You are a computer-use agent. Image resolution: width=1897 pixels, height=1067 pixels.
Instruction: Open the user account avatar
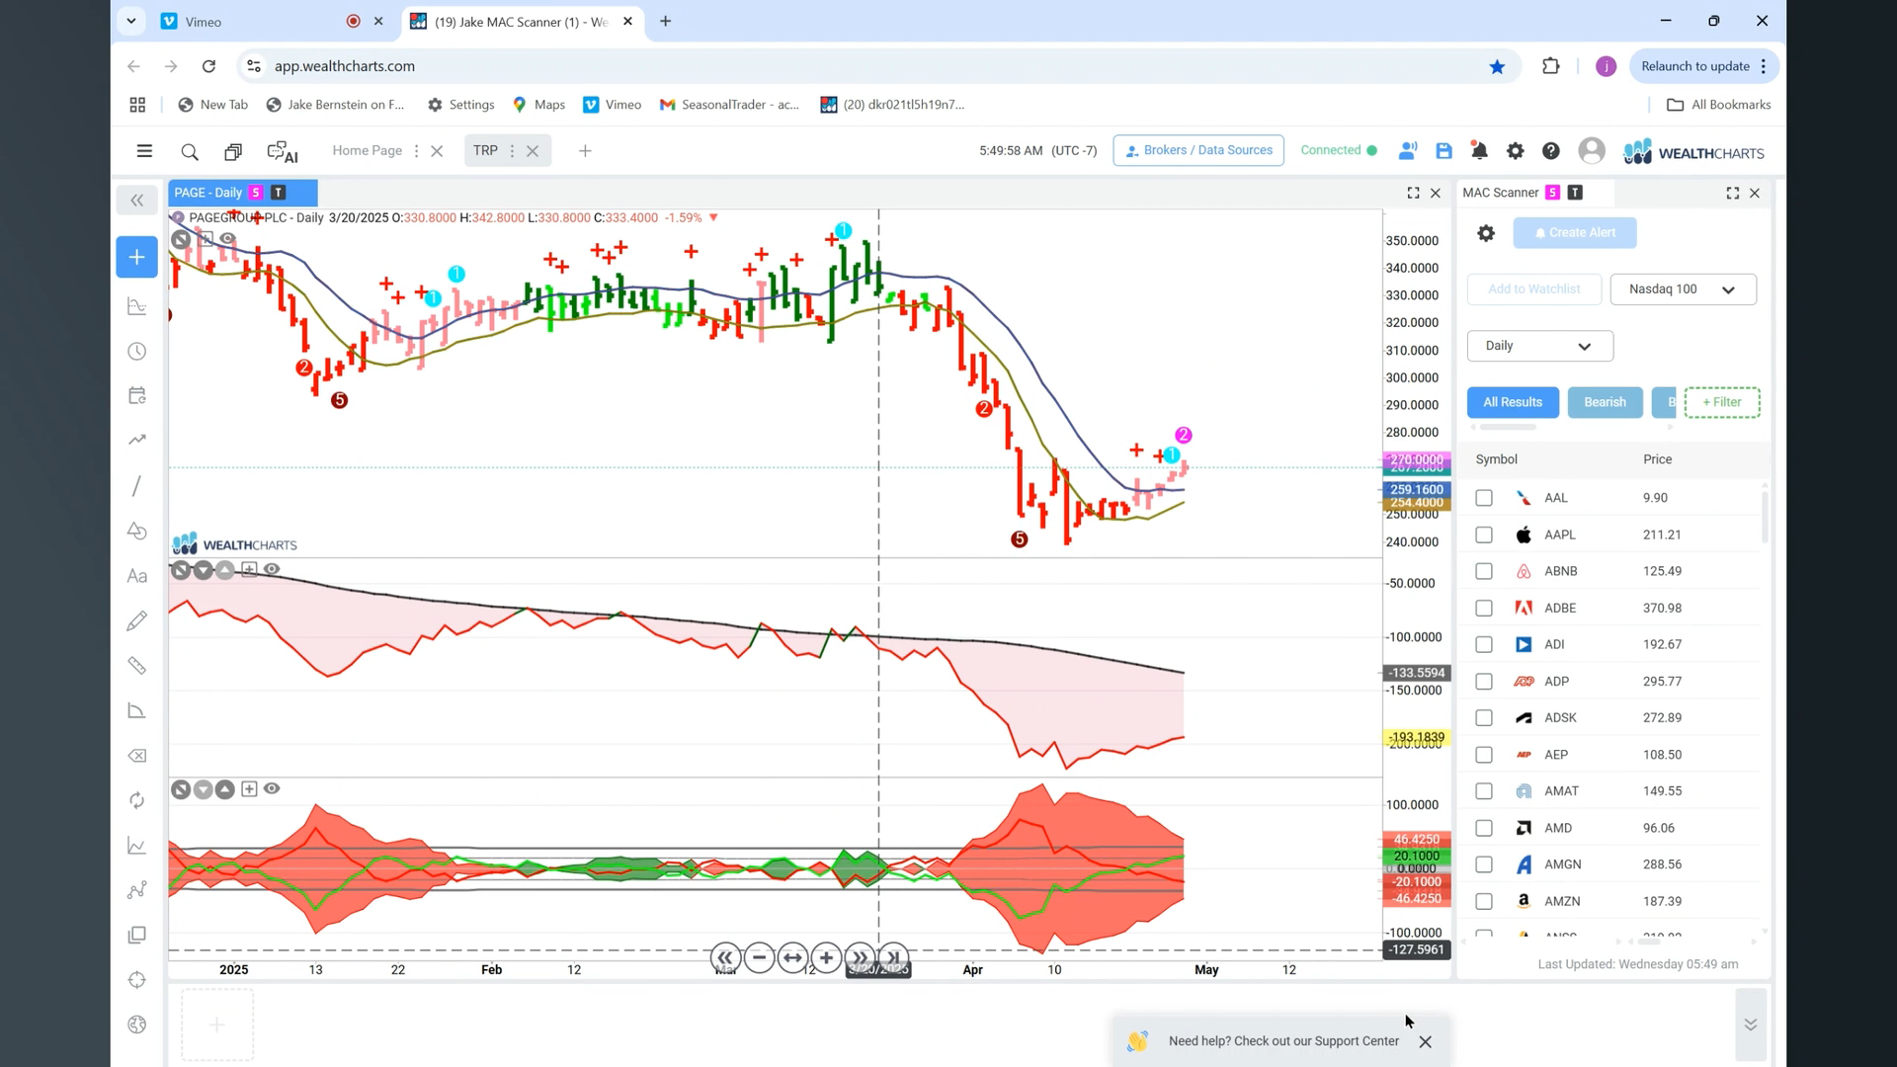1592,150
